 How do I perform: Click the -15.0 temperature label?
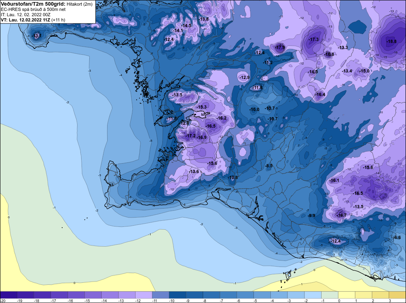(x=365, y=71)
